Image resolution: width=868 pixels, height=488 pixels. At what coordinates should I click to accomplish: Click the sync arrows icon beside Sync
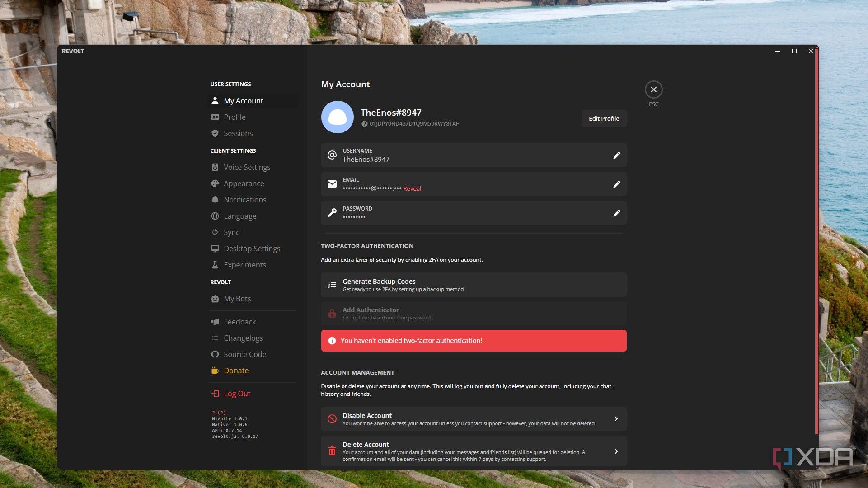click(215, 232)
